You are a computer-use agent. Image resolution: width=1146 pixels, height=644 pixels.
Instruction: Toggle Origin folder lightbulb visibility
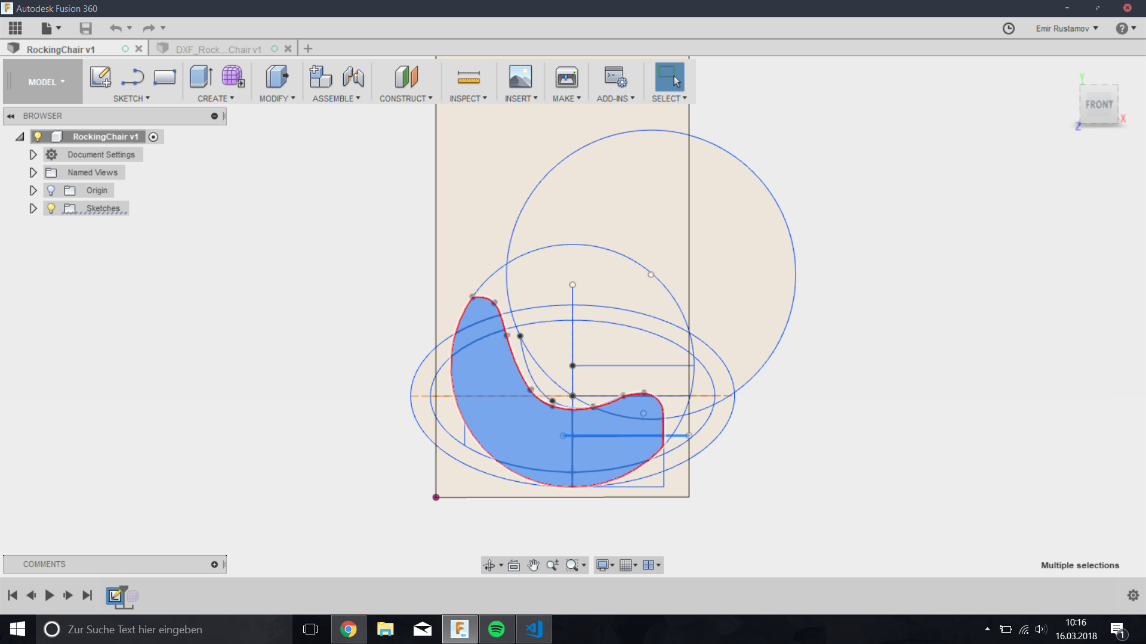click(x=51, y=190)
